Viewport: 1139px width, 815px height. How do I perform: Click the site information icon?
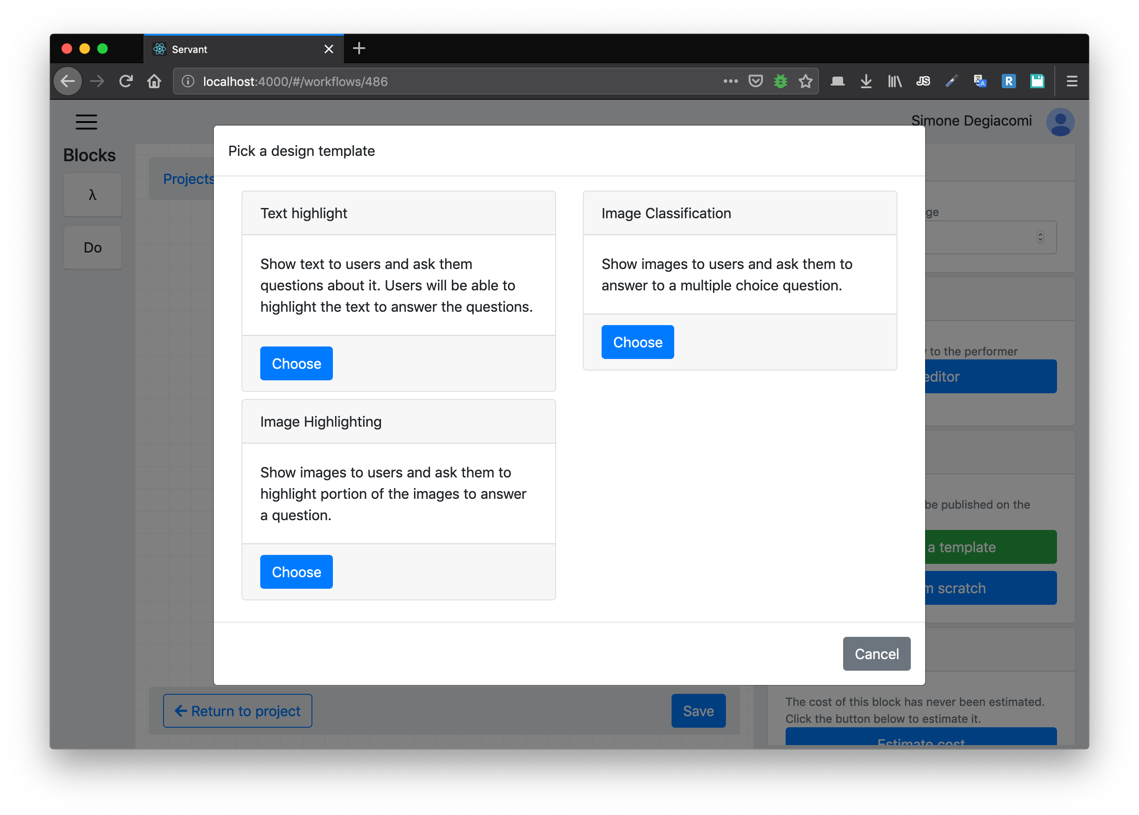[188, 81]
